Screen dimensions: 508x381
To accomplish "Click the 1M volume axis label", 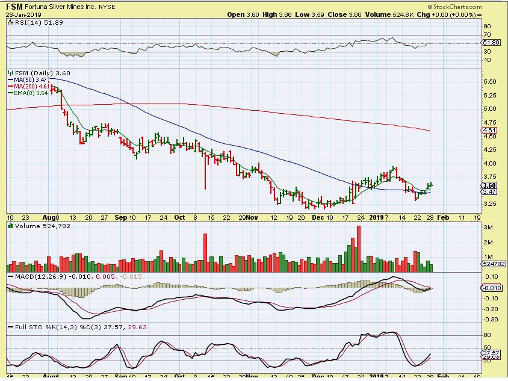I will (x=488, y=257).
